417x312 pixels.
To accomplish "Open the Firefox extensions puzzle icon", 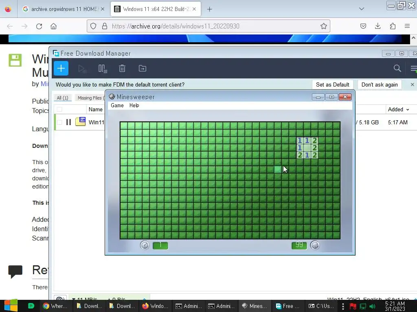I will click(x=393, y=26).
